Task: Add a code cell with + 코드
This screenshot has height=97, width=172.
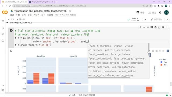Action: (11, 19)
